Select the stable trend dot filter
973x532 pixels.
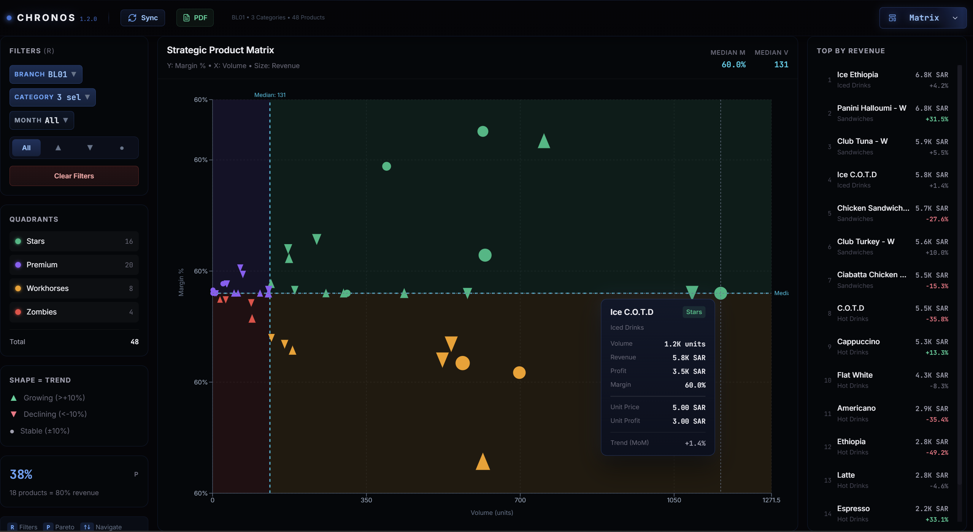pos(122,148)
